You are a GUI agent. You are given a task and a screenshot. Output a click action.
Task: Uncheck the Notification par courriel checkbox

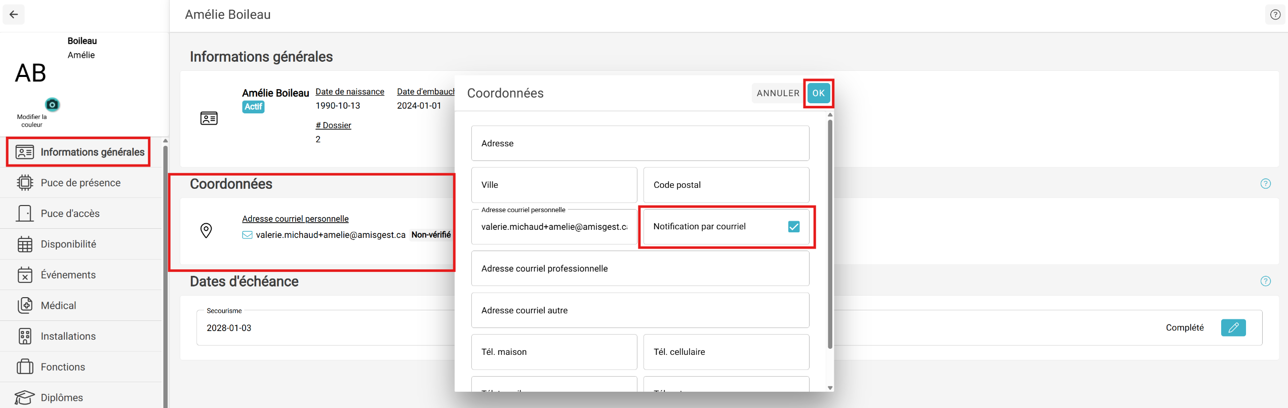793,227
